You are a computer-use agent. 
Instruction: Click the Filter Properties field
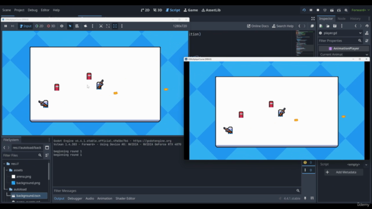tap(340, 41)
